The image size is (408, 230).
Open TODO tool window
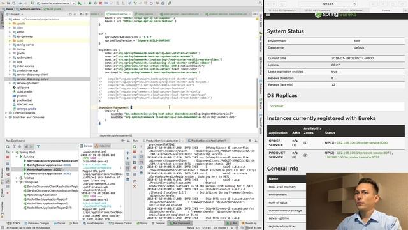point(14,224)
